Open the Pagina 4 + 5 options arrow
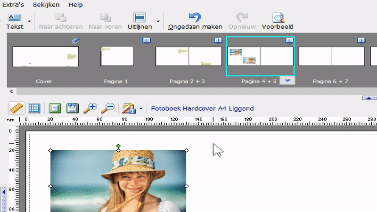Screen dimensions: 377x212 (287, 81)
